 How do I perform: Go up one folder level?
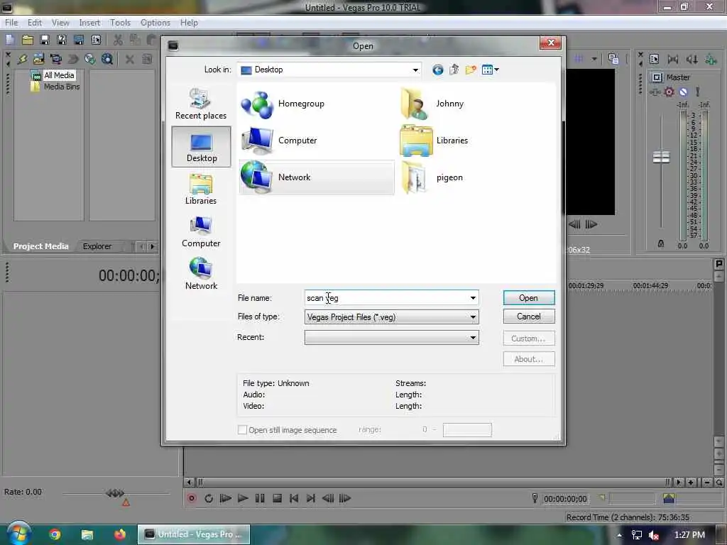[454, 70]
